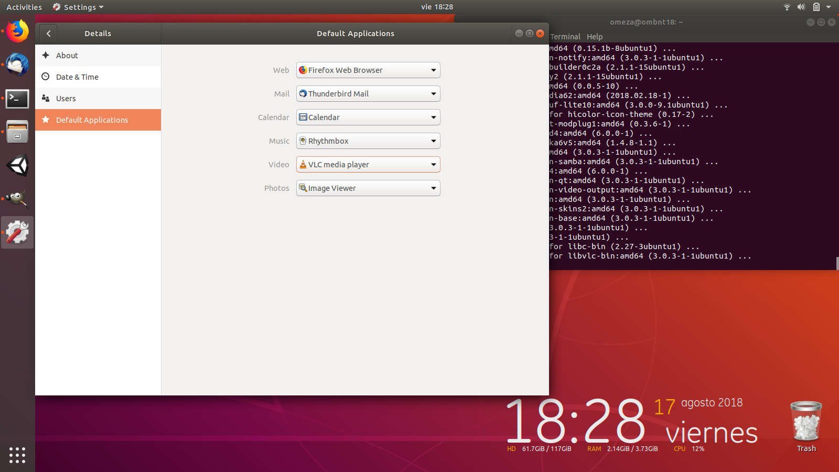Launch Unity from the dock
The height and width of the screenshot is (472, 839).
(x=17, y=165)
